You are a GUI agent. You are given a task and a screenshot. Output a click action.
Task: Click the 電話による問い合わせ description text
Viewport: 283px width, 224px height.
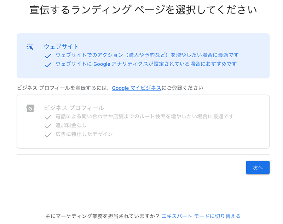[x=145, y=116]
